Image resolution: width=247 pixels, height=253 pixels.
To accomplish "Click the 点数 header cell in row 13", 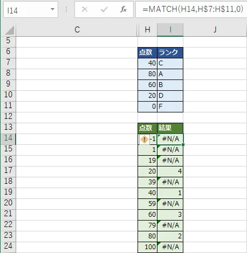I will click(147, 128).
